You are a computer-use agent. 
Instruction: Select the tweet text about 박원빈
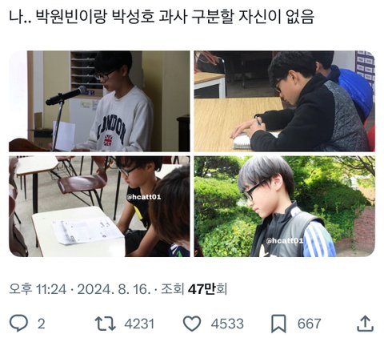click(x=162, y=17)
